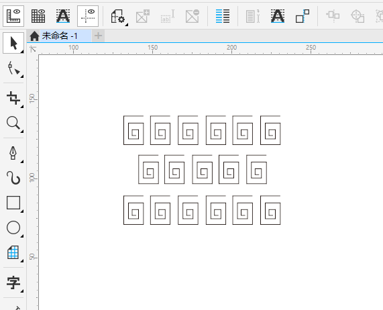The height and width of the screenshot is (310, 383).
Task: Expand the Zoom tool flyout arrow
Action: tap(22, 132)
